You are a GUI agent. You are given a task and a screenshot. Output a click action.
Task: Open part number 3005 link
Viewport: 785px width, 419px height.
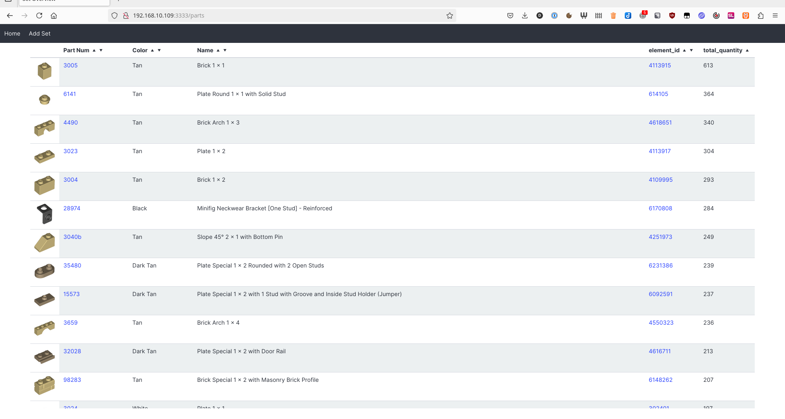[70, 65]
